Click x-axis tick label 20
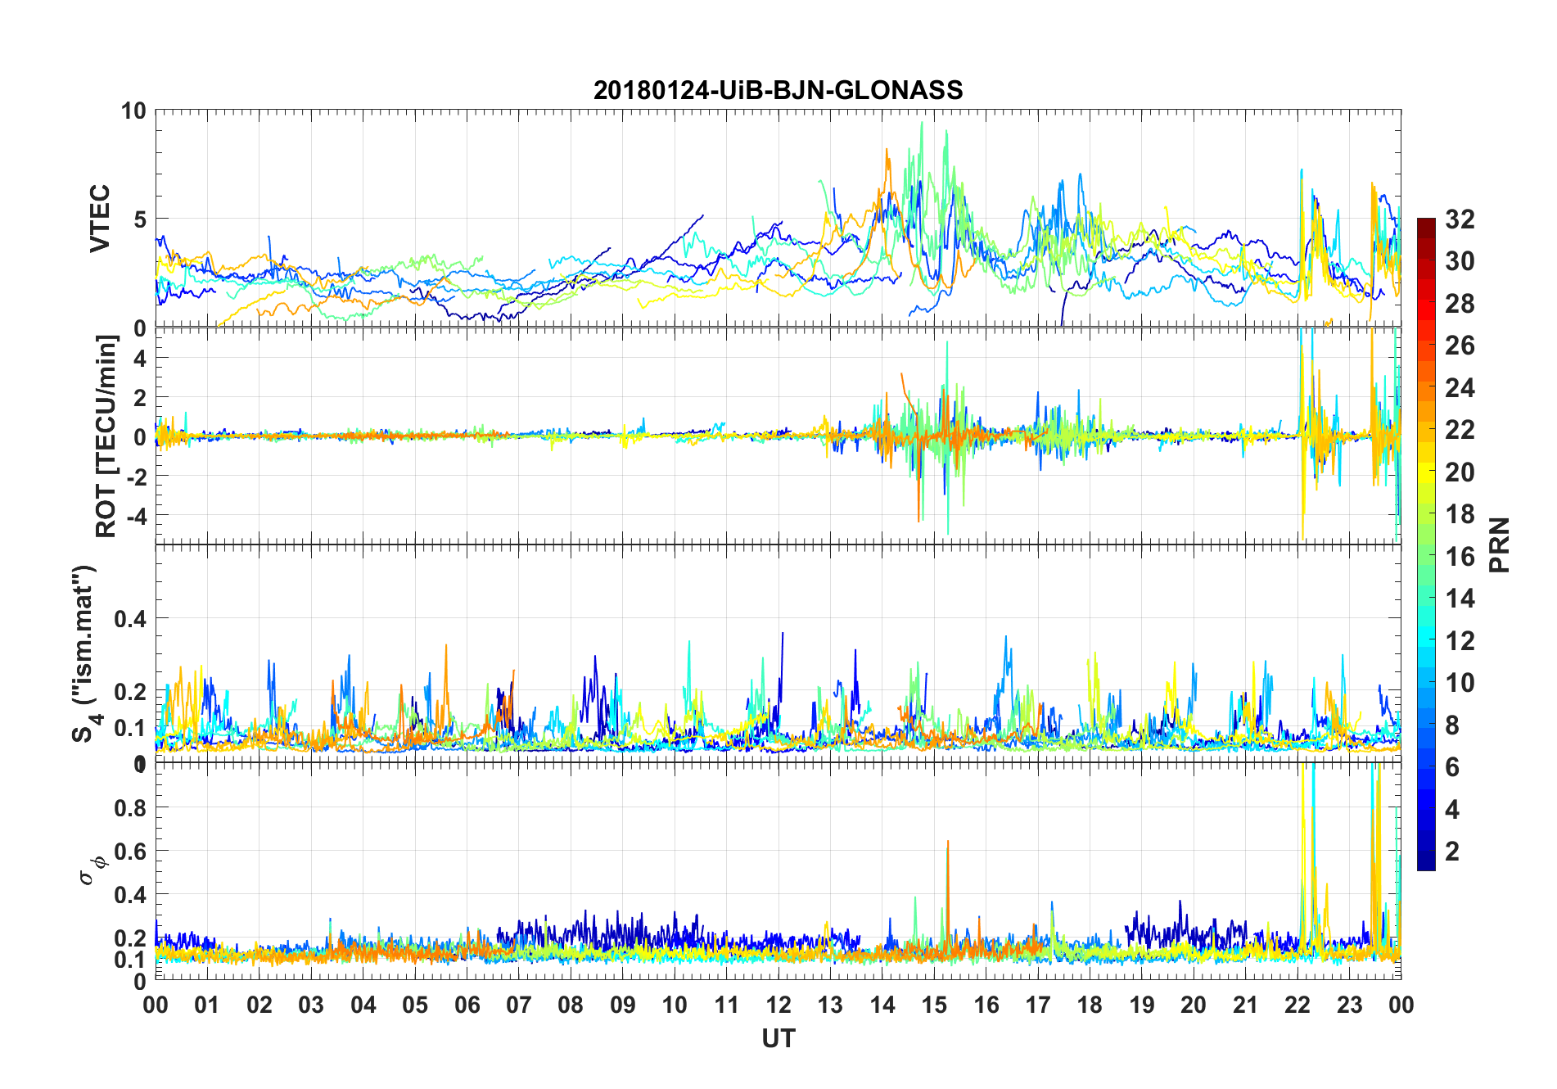 pos(1194,1005)
